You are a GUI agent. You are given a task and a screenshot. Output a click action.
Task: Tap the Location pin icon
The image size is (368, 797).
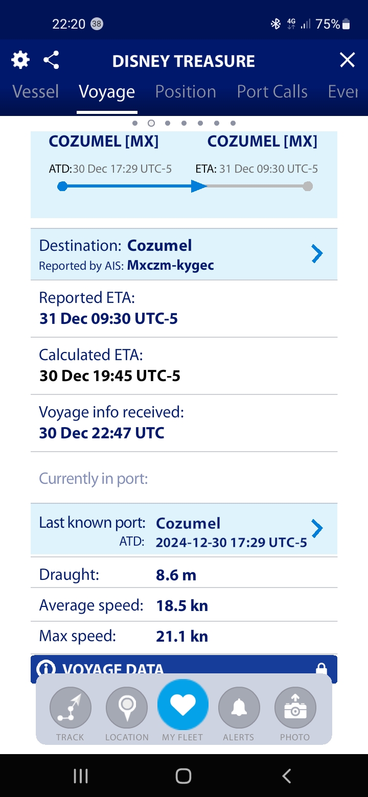tap(127, 707)
